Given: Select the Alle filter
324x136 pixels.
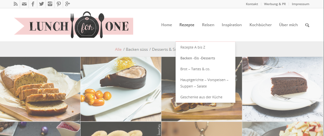Looking at the screenshot, I should 118,49.
